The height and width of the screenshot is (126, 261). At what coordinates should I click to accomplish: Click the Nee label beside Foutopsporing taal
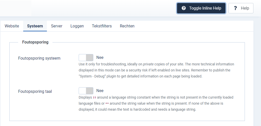click(x=100, y=91)
